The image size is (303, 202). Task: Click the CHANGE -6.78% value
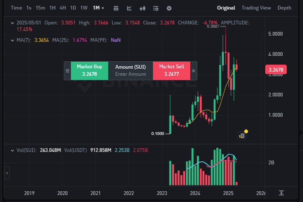(210, 23)
